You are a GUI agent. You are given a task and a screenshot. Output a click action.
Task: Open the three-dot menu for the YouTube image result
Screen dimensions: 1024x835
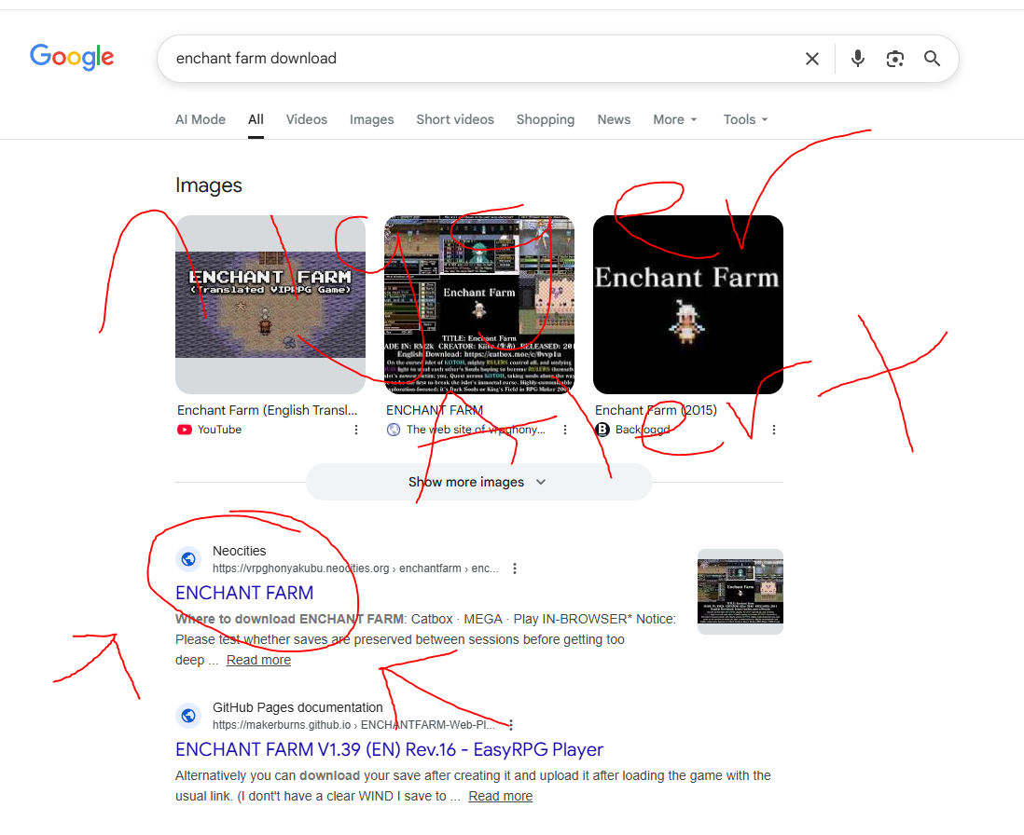[356, 430]
